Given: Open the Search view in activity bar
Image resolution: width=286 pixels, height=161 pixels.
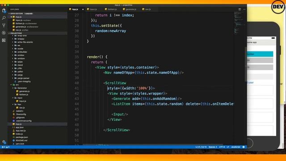Looking at the screenshot, I should coord(4,18).
